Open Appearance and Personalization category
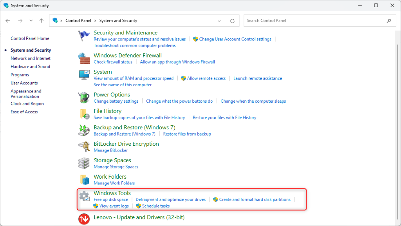This screenshot has width=401, height=226. click(26, 94)
